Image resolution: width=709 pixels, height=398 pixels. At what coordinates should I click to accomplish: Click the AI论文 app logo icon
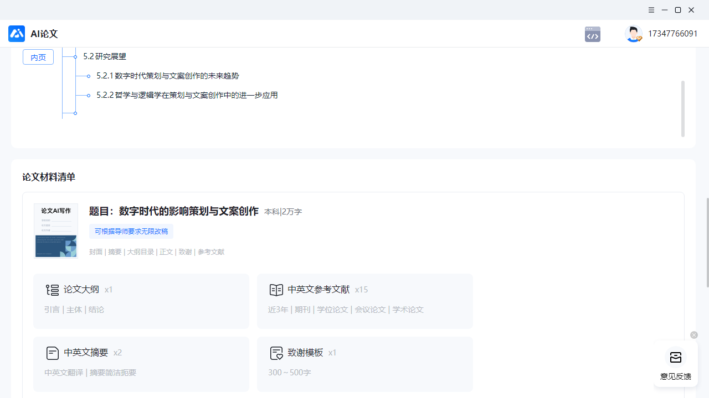coord(16,34)
